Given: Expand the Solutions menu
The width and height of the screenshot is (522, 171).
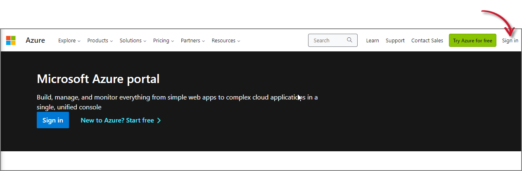Looking at the screenshot, I should (x=133, y=40).
